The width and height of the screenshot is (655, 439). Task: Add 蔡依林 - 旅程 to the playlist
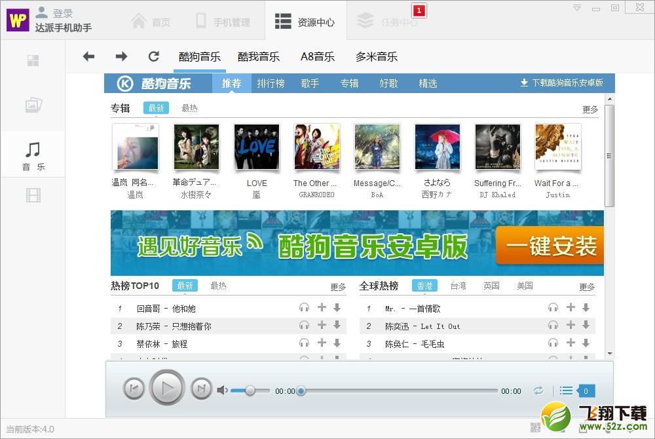click(x=322, y=343)
